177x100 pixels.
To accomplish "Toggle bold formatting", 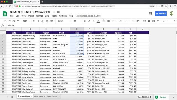I will tap(85, 21).
